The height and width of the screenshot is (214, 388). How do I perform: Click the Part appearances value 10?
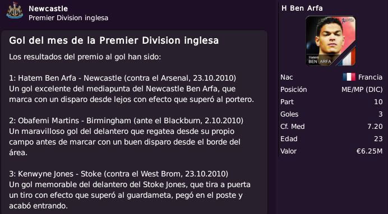[378, 102]
